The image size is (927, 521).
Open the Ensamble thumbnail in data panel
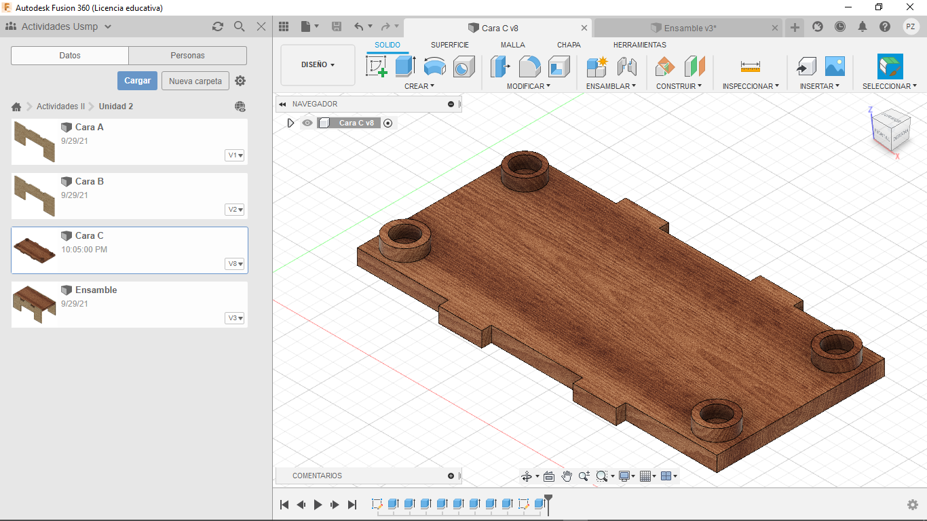click(35, 305)
